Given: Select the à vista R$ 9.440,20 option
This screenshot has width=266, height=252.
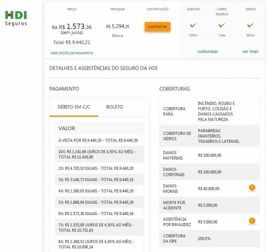Looking at the screenshot, I should pyautogui.click(x=99, y=140).
